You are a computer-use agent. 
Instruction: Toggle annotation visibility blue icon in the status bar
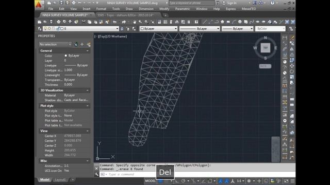tap(221, 181)
